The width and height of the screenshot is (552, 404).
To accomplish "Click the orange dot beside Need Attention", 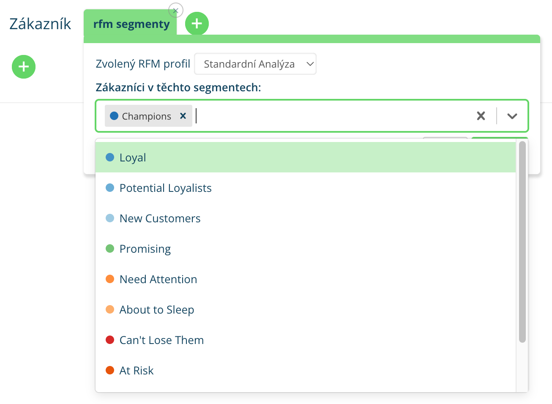I will pos(110,279).
